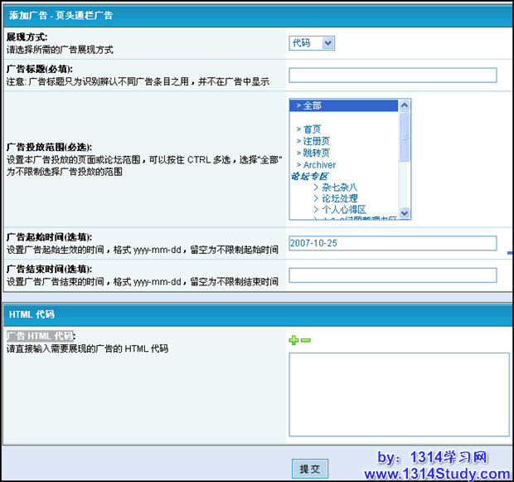Select 跳转页 in the ad scope list
Image resolution: width=514 pixels, height=482 pixels.
[316, 153]
